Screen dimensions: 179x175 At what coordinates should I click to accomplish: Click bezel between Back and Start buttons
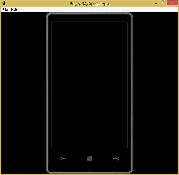(76, 159)
